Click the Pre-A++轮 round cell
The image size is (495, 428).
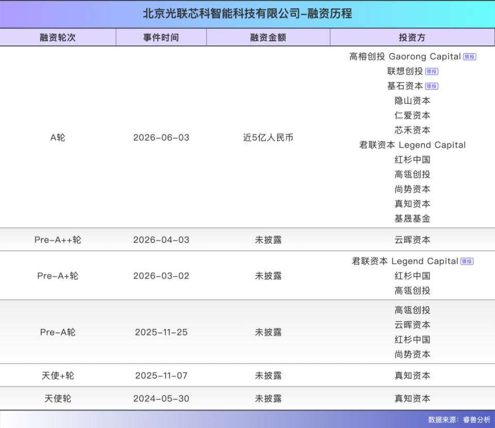click(58, 240)
